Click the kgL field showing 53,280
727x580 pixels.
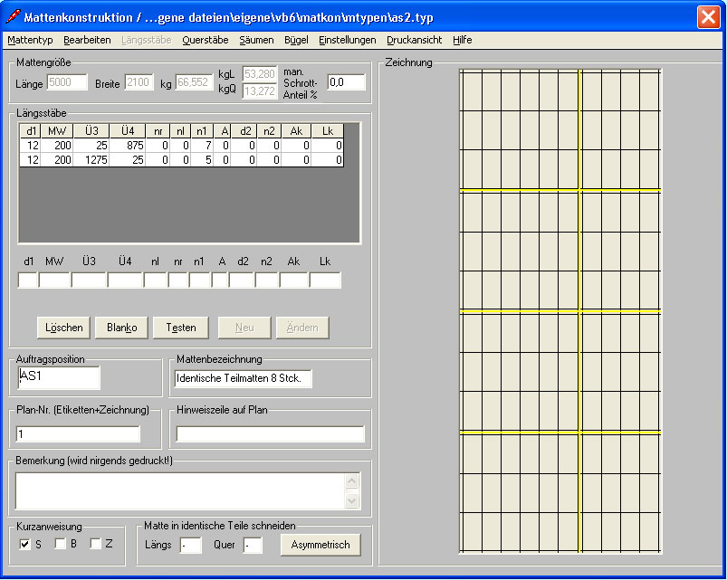(x=260, y=73)
